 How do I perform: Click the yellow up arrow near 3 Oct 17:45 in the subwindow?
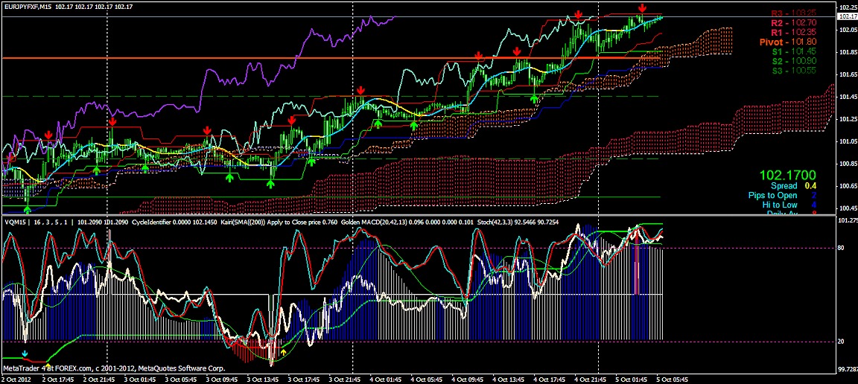(283, 351)
